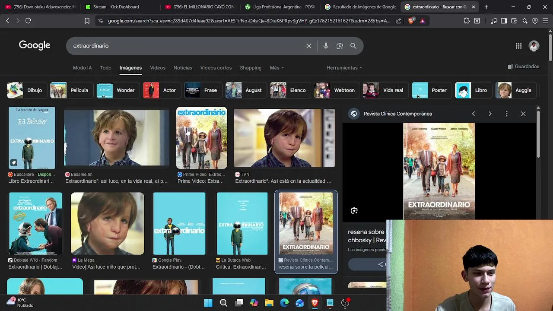The image size is (553, 311).
Task: Open OBS Studio from taskbar
Action: [x=345, y=303]
